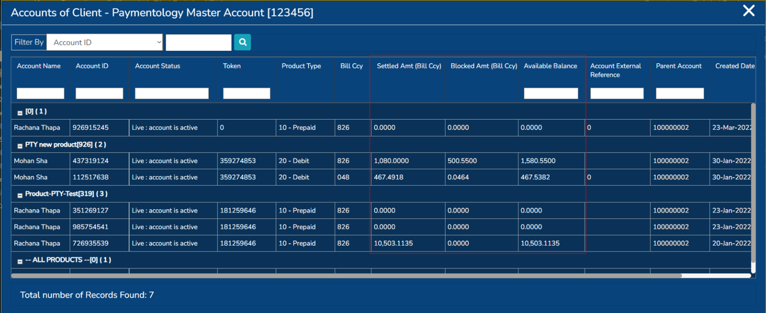This screenshot has width=766, height=313.
Task: Click settled amount 1,080.0000
Action: [x=391, y=161]
